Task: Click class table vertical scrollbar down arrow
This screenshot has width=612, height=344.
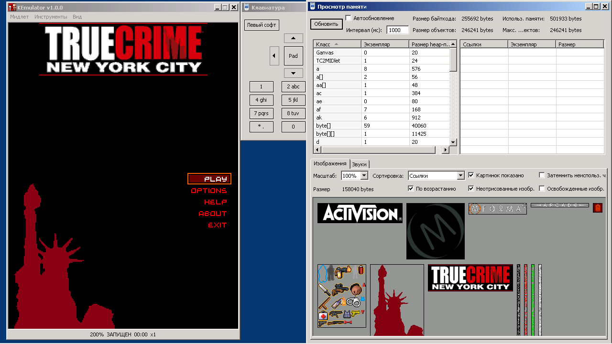Action: click(453, 142)
